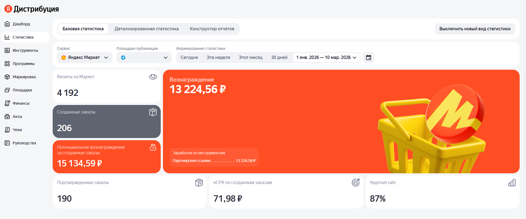The image size is (526, 219).
Task: Click the Вознаграждение amount 13 224,56 ₽
Action: 198,90
